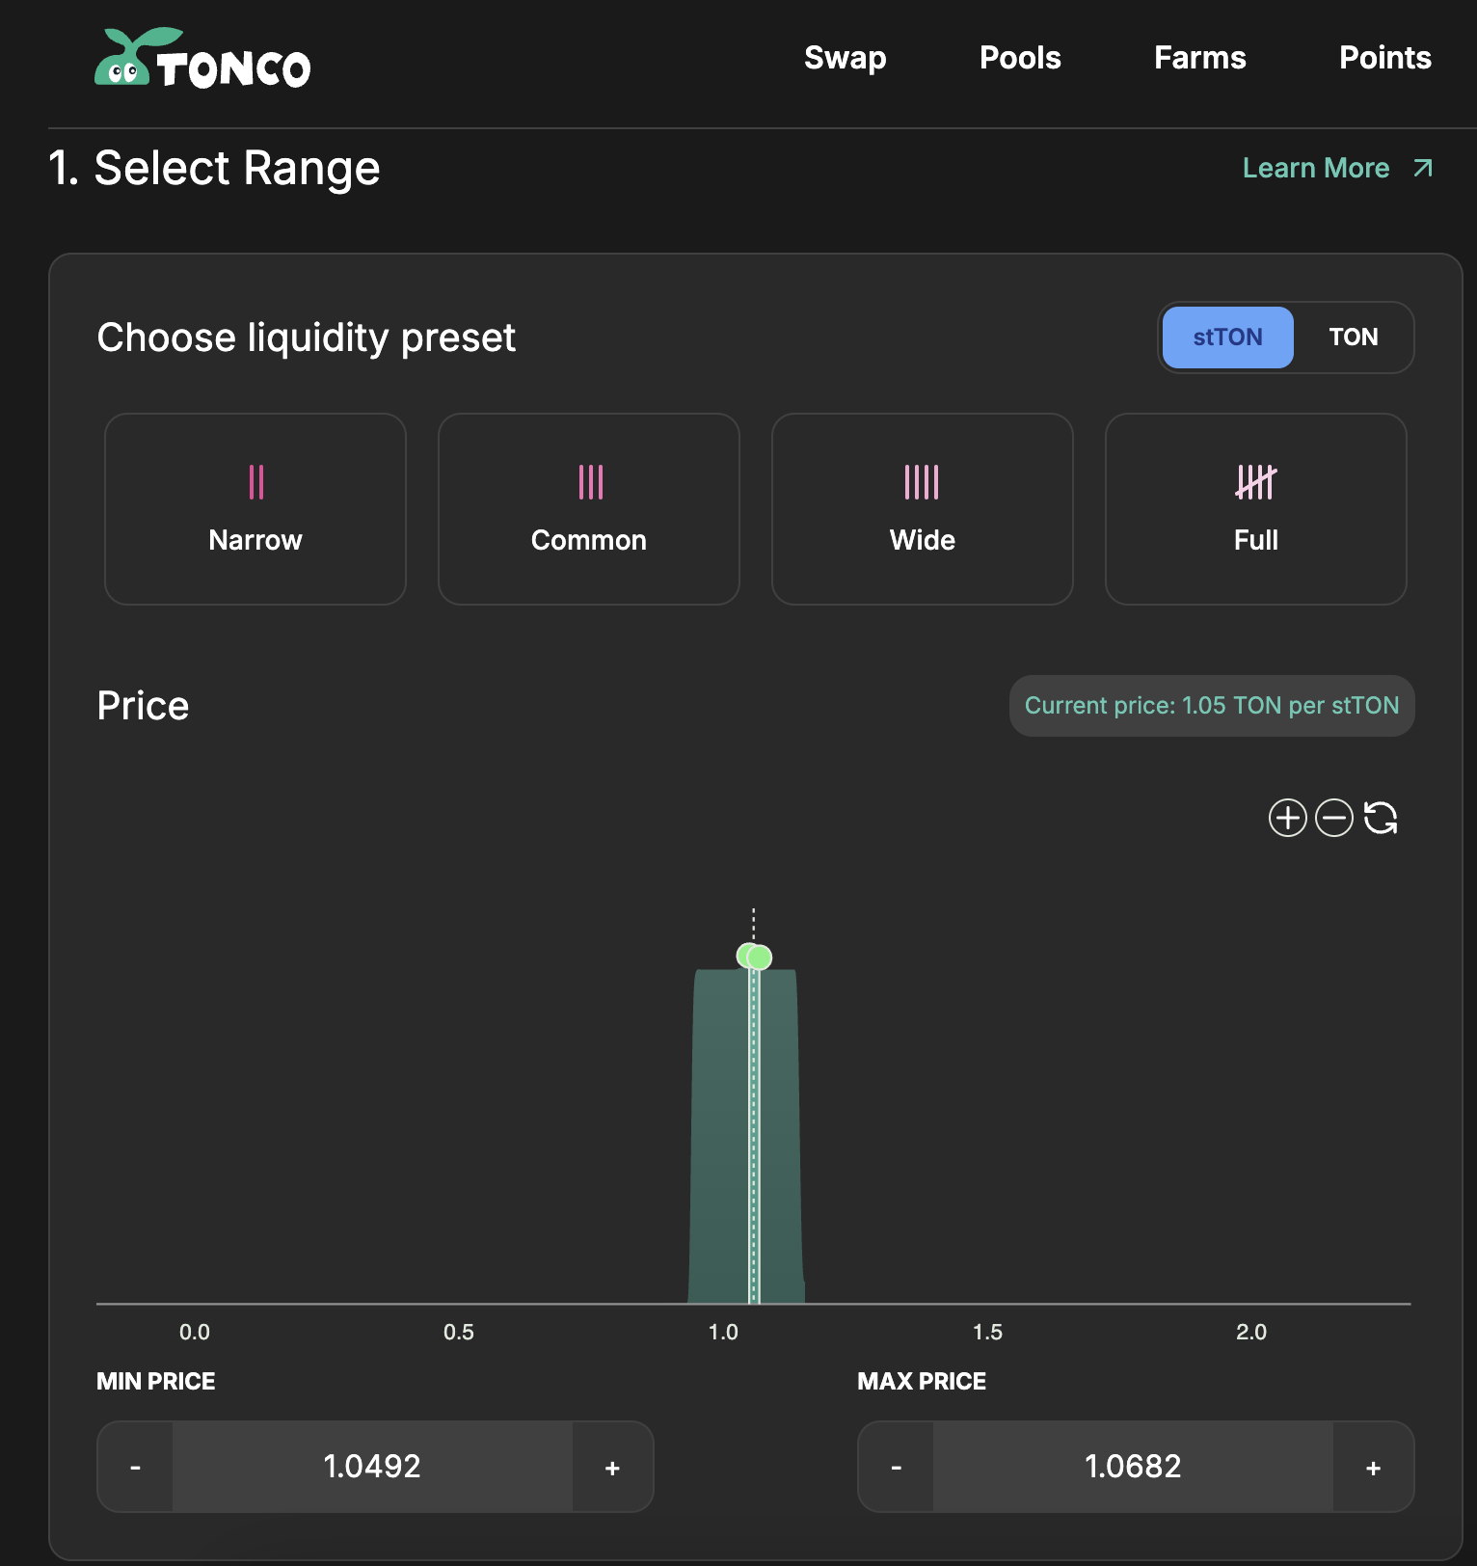Click the current price badge
This screenshot has height=1566, width=1477.
tap(1212, 706)
